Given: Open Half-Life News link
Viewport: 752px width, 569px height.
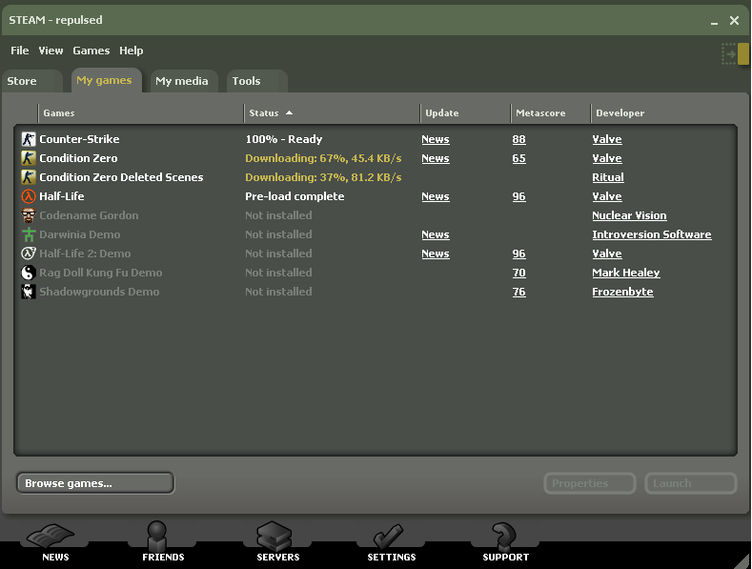Looking at the screenshot, I should 436,196.
